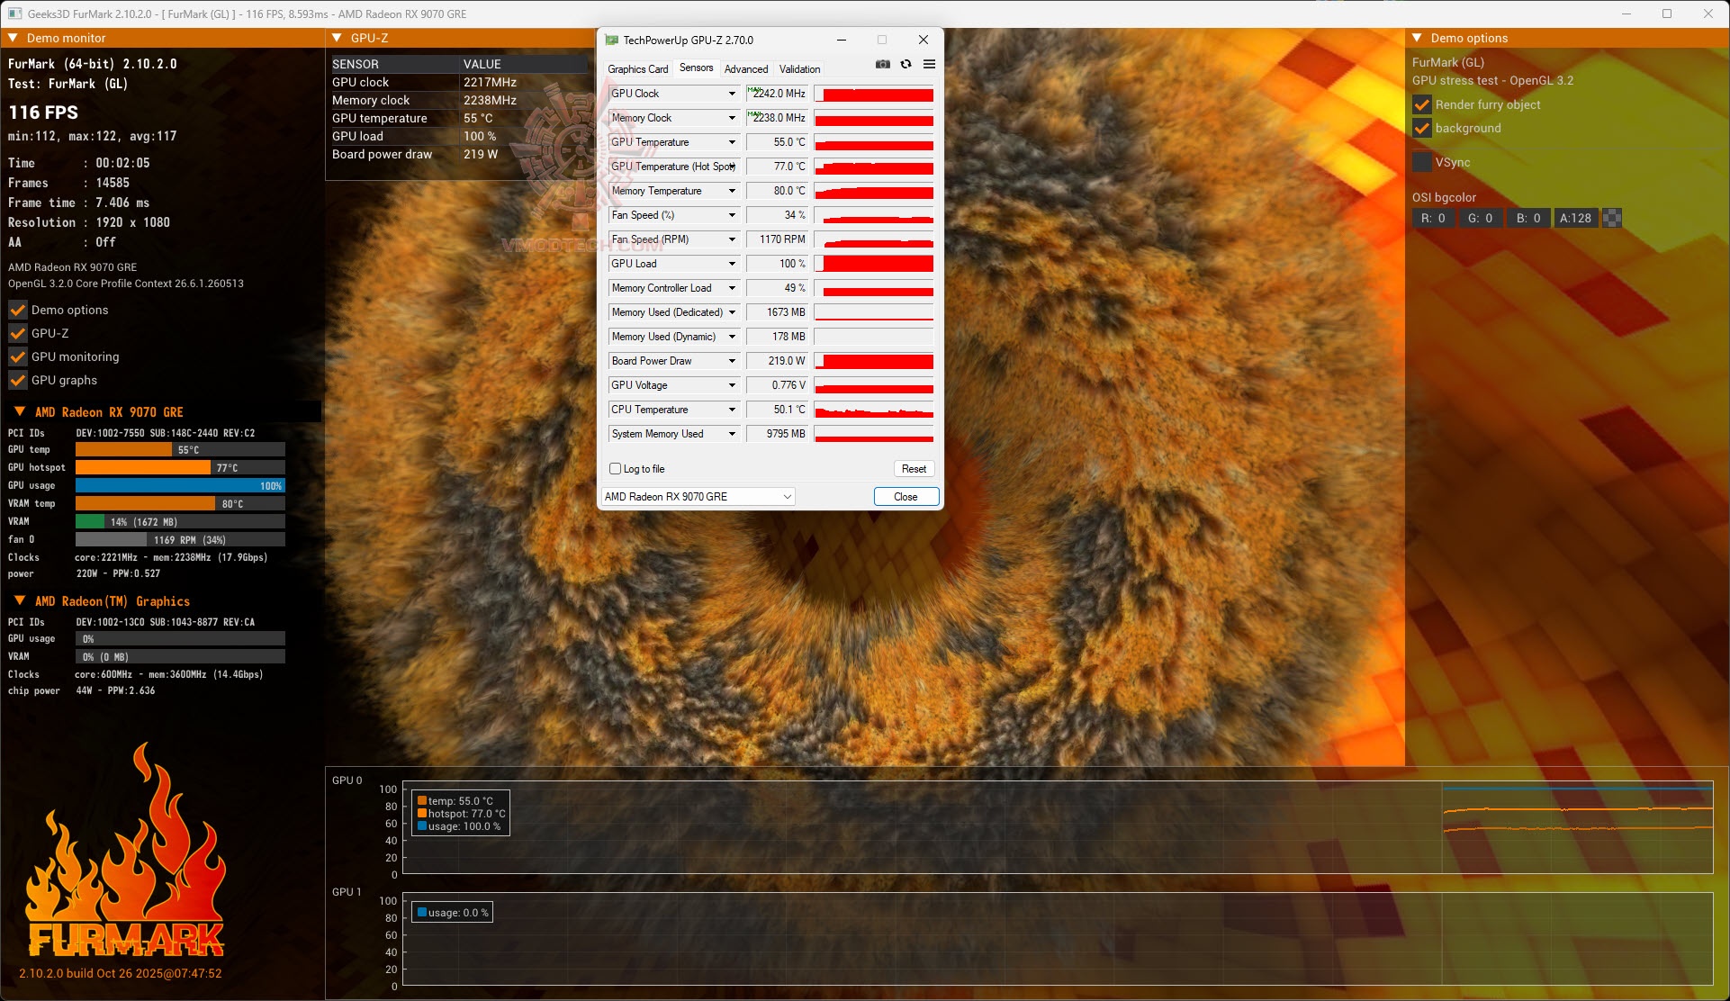Open the Validation tab in GPU-Z
The height and width of the screenshot is (1001, 1730).
coord(800,69)
